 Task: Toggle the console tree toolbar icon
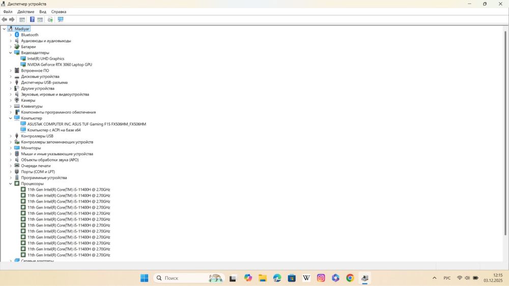pyautogui.click(x=22, y=20)
